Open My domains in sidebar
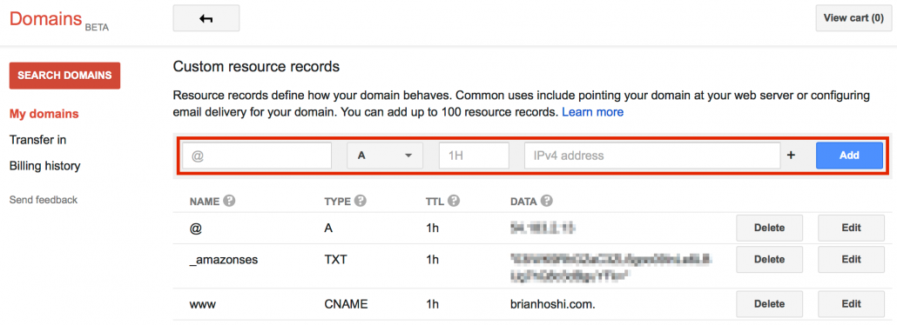 tap(44, 114)
